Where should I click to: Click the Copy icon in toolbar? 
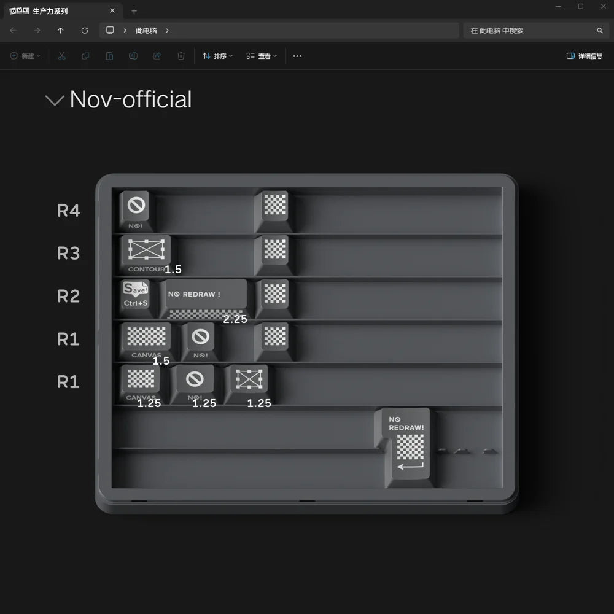coord(85,56)
